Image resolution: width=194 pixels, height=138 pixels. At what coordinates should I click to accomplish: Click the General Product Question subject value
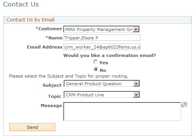click(94, 84)
